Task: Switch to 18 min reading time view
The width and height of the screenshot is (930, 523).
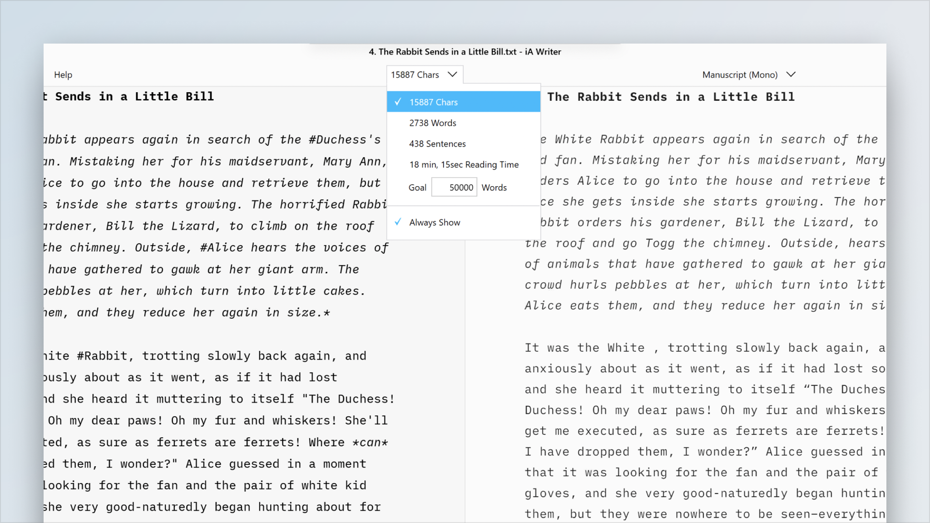Action: click(464, 164)
